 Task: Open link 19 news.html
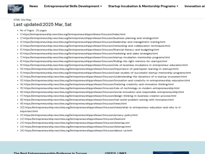tap(75, 103)
